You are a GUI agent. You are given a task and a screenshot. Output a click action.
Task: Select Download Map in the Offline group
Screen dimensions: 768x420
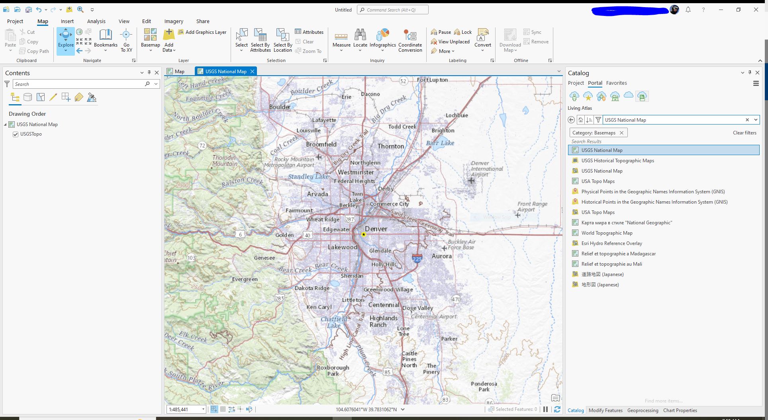pos(509,40)
